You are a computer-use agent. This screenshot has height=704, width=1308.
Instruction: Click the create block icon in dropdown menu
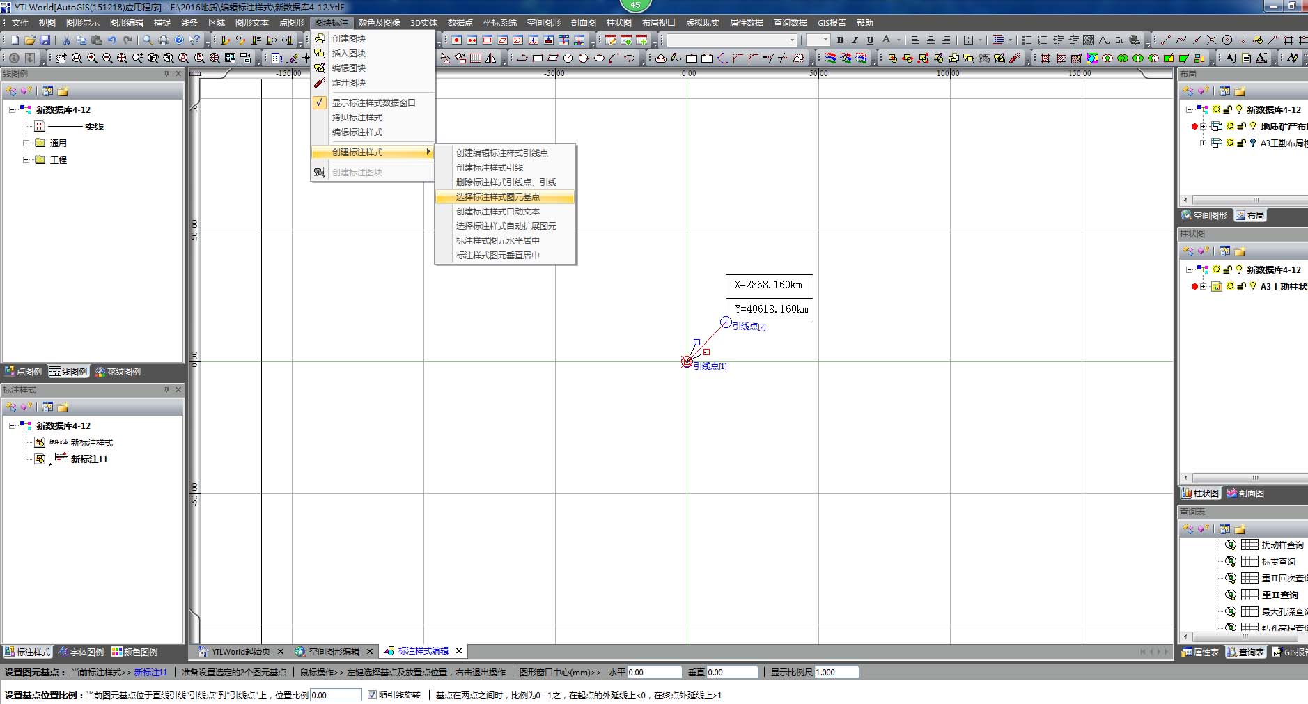(x=320, y=39)
